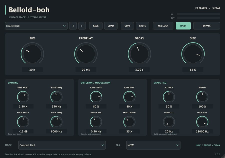Click the Mix value field showing 30 %

click(x=32, y=70)
